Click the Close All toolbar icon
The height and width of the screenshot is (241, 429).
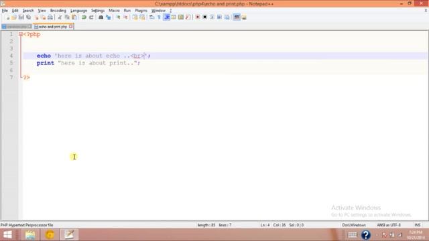[x=43, y=17]
